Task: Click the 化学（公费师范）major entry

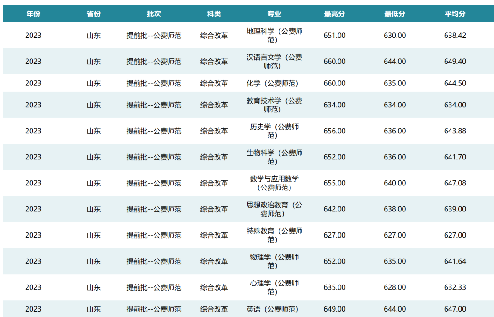Action: tap(274, 84)
